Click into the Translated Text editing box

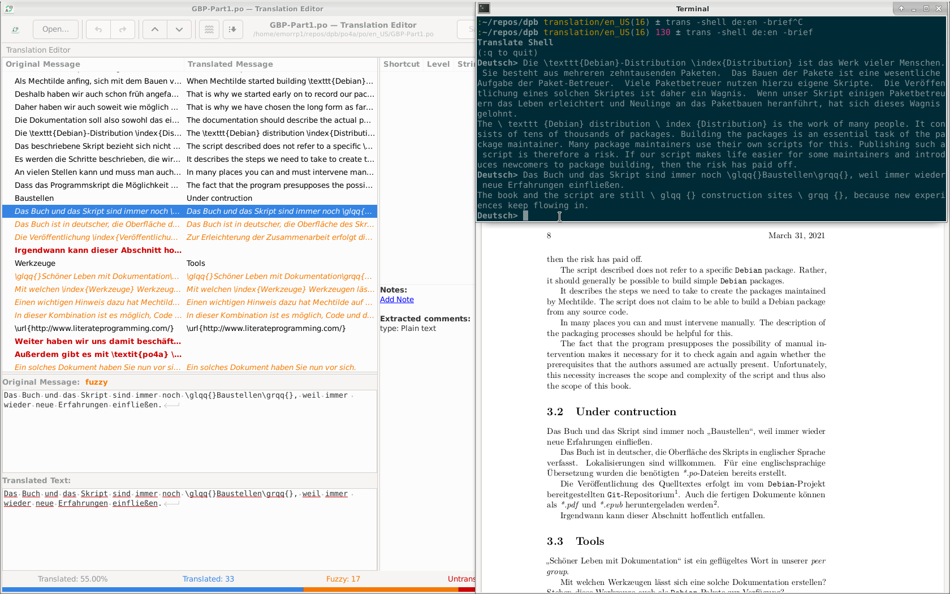pos(189,529)
